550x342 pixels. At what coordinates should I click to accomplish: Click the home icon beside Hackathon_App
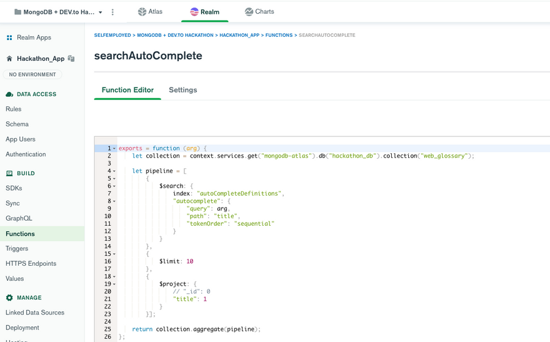[x=9, y=59]
